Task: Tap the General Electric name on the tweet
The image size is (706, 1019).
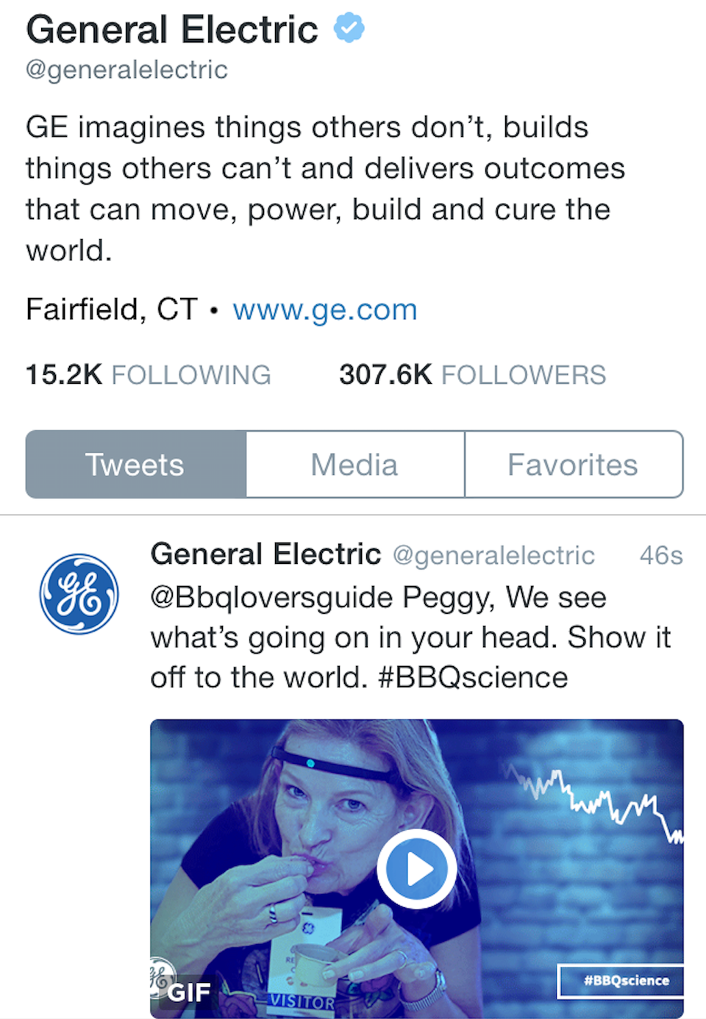Action: (265, 554)
